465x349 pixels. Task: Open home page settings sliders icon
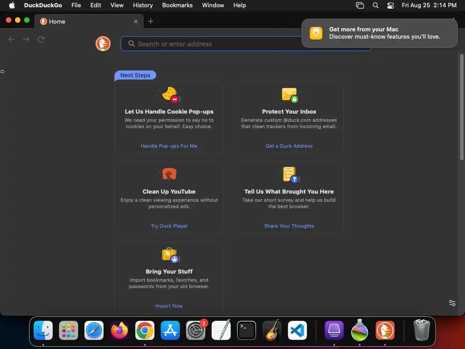(x=452, y=303)
